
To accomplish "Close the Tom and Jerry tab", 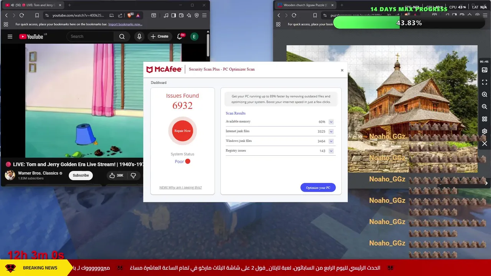I will click(x=60, y=5).
